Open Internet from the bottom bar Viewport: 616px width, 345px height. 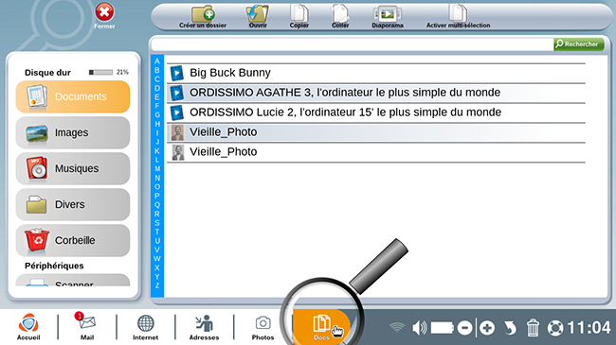click(x=145, y=327)
